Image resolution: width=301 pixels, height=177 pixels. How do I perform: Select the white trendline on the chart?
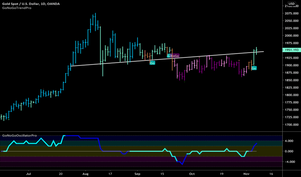pyautogui.click(x=167, y=59)
